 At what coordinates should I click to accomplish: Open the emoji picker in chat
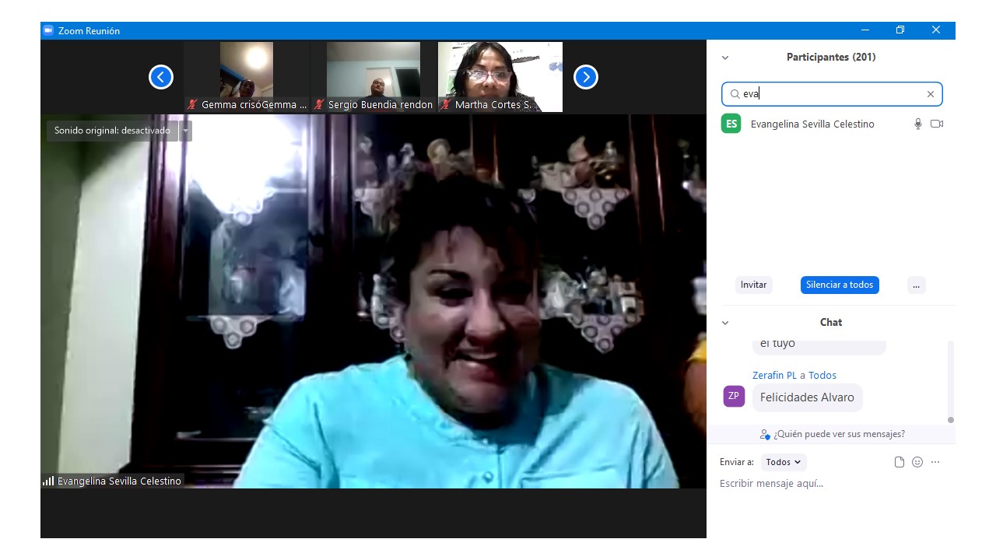point(917,462)
